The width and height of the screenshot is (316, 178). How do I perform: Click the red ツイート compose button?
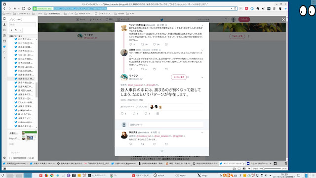(244, 19)
